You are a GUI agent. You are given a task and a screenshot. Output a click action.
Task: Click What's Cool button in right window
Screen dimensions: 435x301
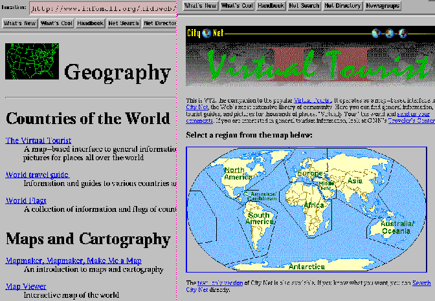(237, 6)
